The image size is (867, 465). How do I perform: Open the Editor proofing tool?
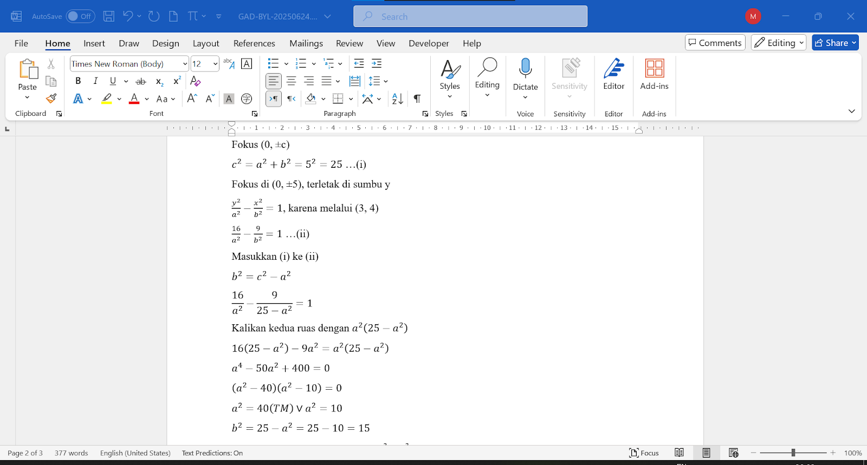[x=614, y=75]
